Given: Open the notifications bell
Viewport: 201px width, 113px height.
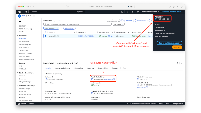Looking at the screenshot, I should click(127, 12).
